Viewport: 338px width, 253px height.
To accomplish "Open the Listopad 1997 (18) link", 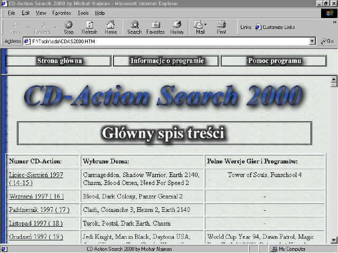I will (35, 223).
